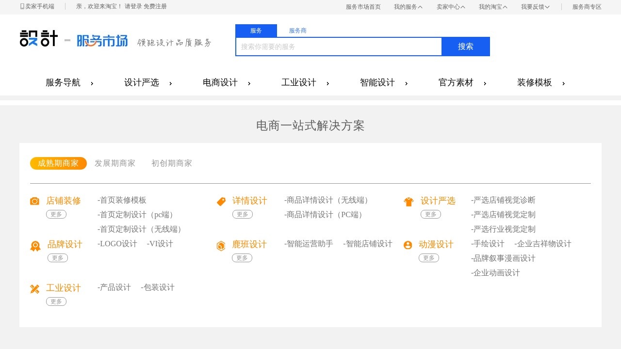Open 首页装修模板 link

click(x=122, y=200)
